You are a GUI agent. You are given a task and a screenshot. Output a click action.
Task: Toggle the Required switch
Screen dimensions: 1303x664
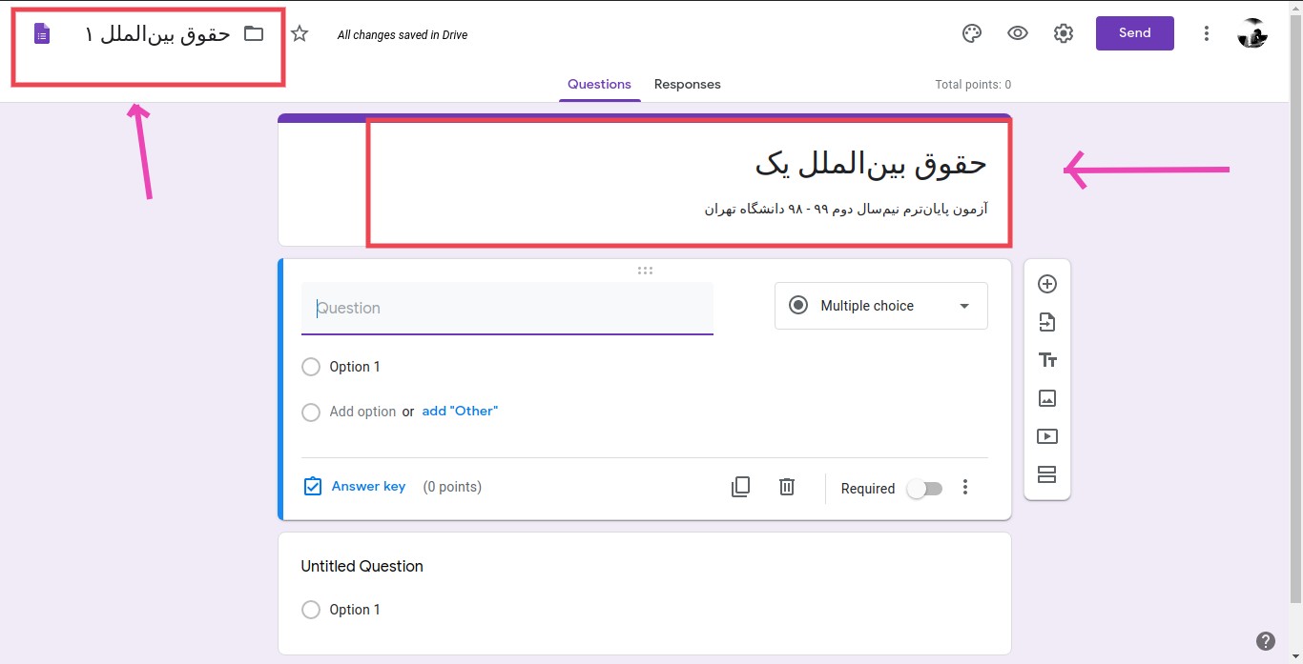pos(924,489)
